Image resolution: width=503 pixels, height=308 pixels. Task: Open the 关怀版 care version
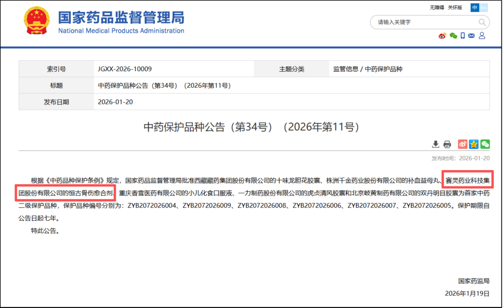[x=455, y=7]
